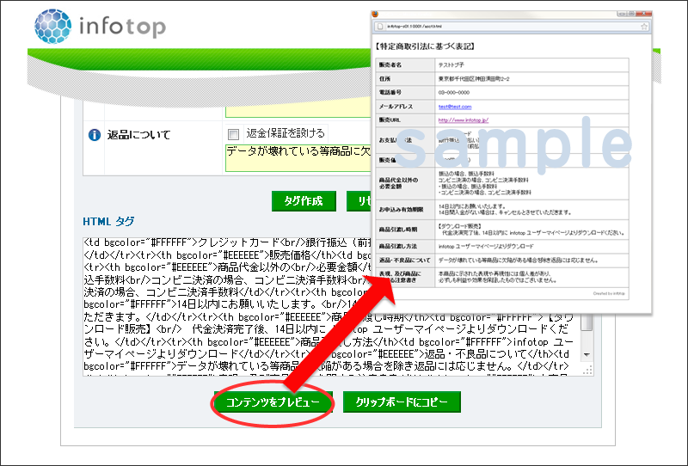This screenshot has height=466, width=688.
Task: Click the 返品について field label
Action: [x=138, y=135]
